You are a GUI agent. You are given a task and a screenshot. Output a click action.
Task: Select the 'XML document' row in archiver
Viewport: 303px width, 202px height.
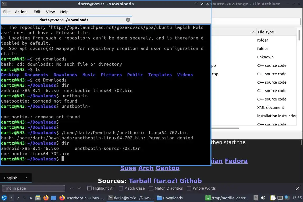coord(271,108)
